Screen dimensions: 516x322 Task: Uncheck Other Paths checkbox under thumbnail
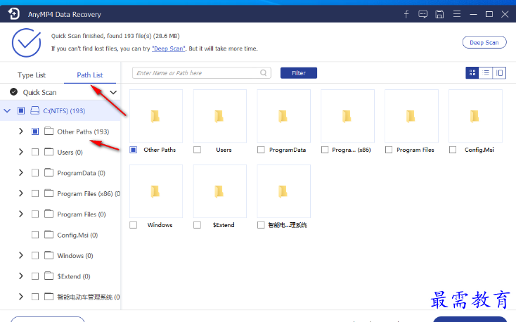click(134, 150)
